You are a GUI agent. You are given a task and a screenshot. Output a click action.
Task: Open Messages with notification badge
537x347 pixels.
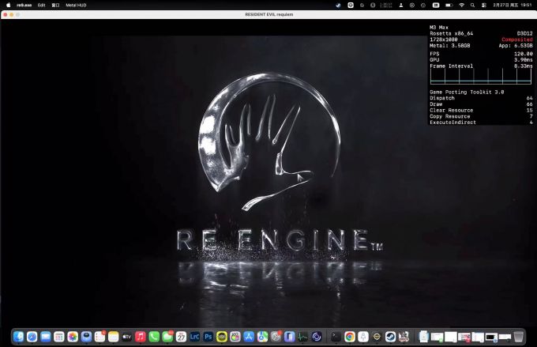[167, 337]
